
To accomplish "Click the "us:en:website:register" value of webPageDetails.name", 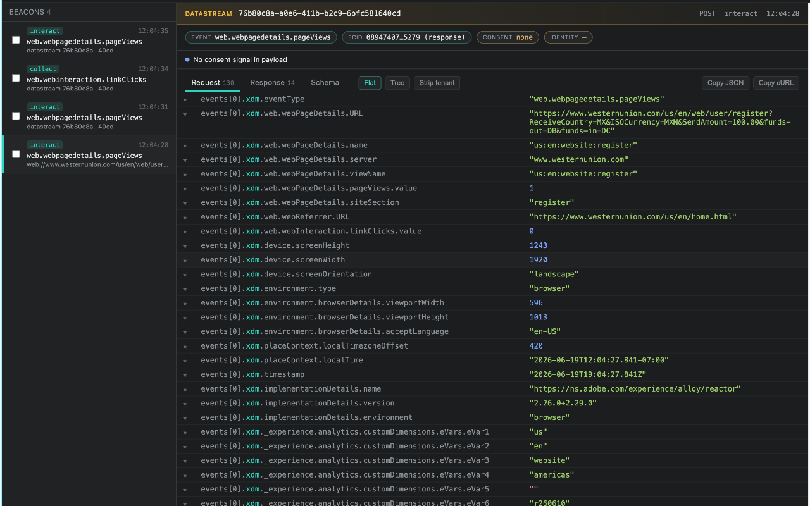I will click(x=583, y=145).
